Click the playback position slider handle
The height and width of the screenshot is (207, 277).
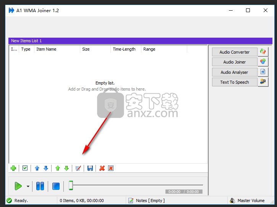(71, 185)
